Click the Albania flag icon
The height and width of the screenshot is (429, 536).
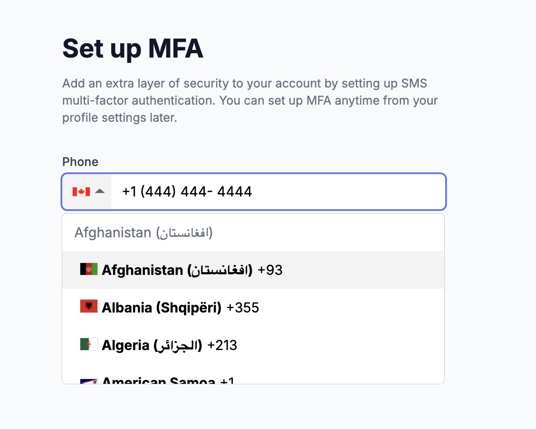[x=89, y=306]
